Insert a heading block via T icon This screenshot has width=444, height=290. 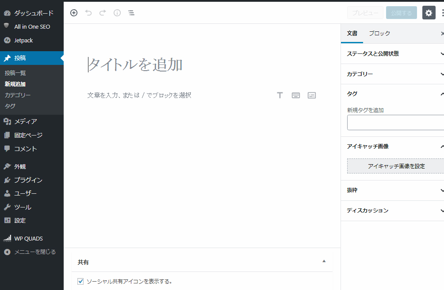[x=279, y=95]
